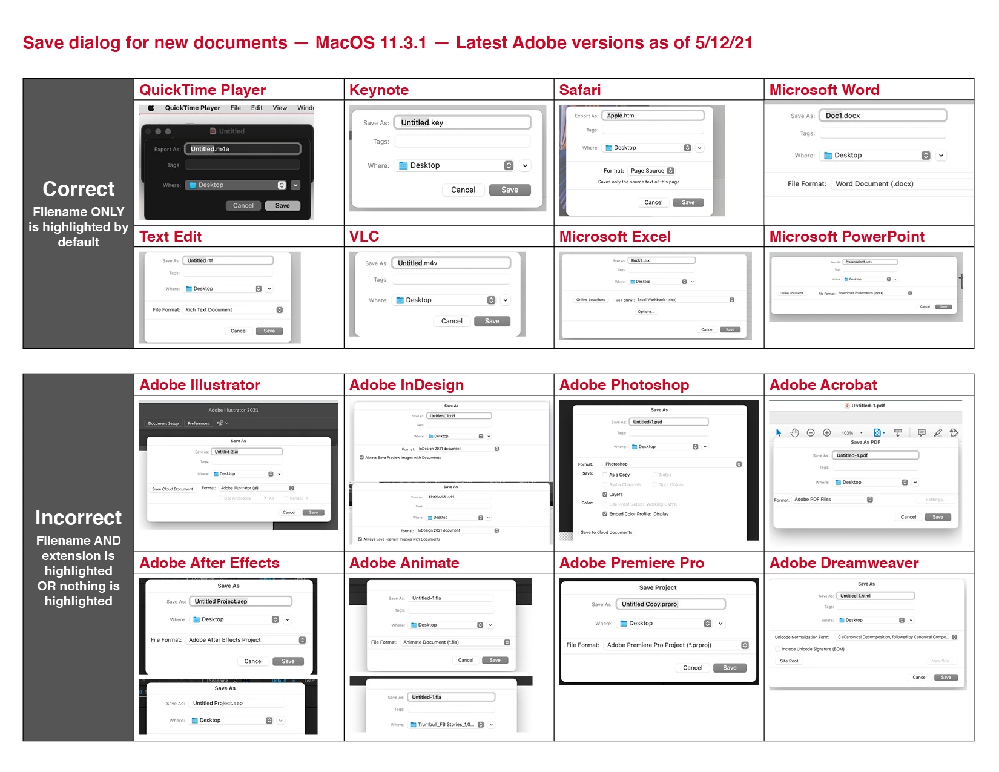Viewport: 999px width, 772px height.
Task: Click the Desktop folder icon in Safari dialog
Action: (x=609, y=148)
